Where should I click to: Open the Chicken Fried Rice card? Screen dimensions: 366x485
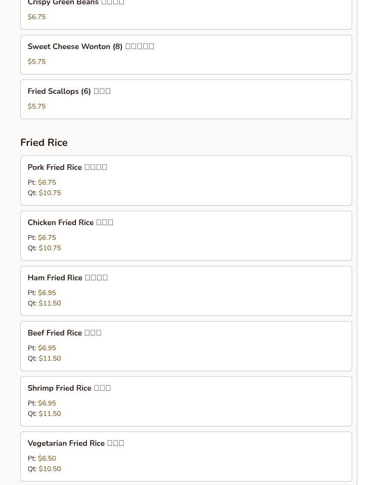click(x=186, y=236)
